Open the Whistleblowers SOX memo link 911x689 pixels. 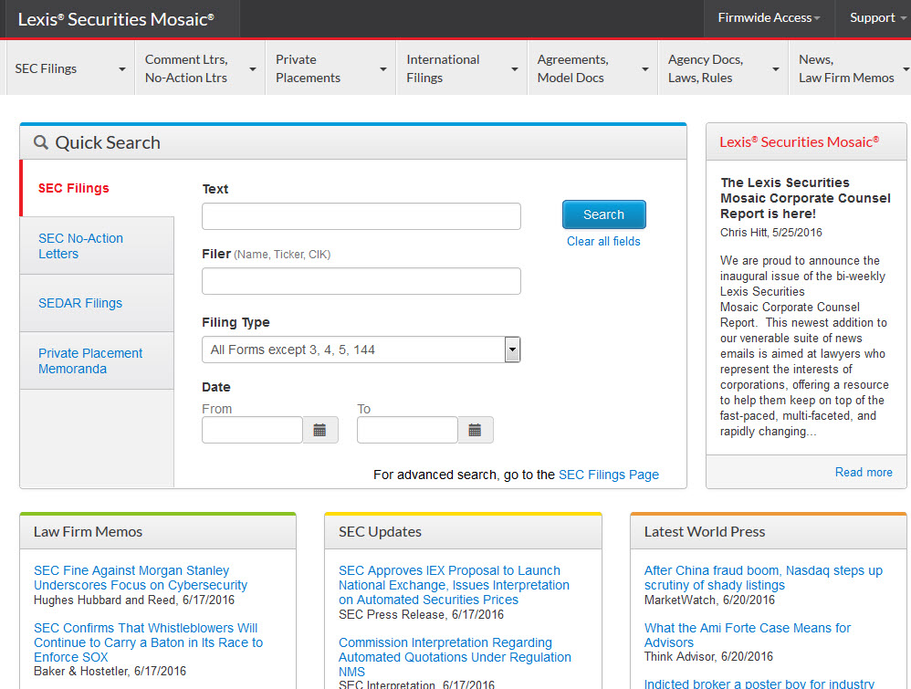(148, 642)
